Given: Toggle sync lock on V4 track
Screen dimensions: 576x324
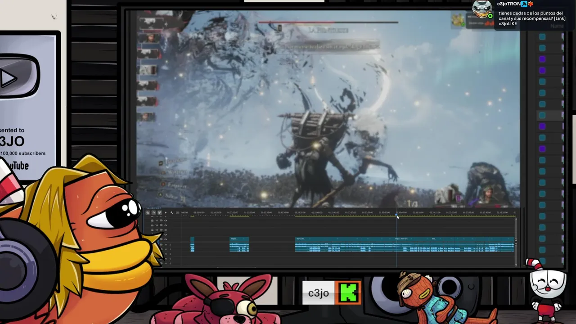Looking at the screenshot, I should tap(161, 225).
